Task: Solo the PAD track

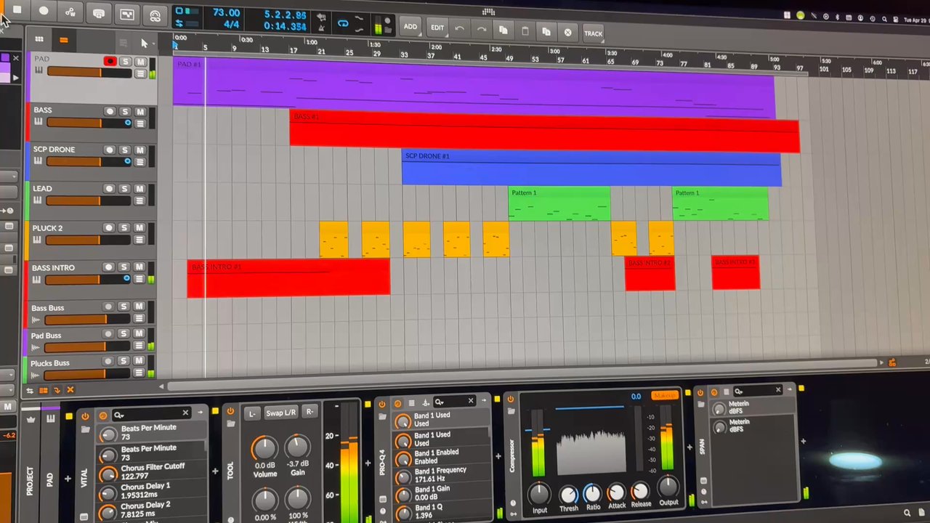Action: (x=125, y=62)
